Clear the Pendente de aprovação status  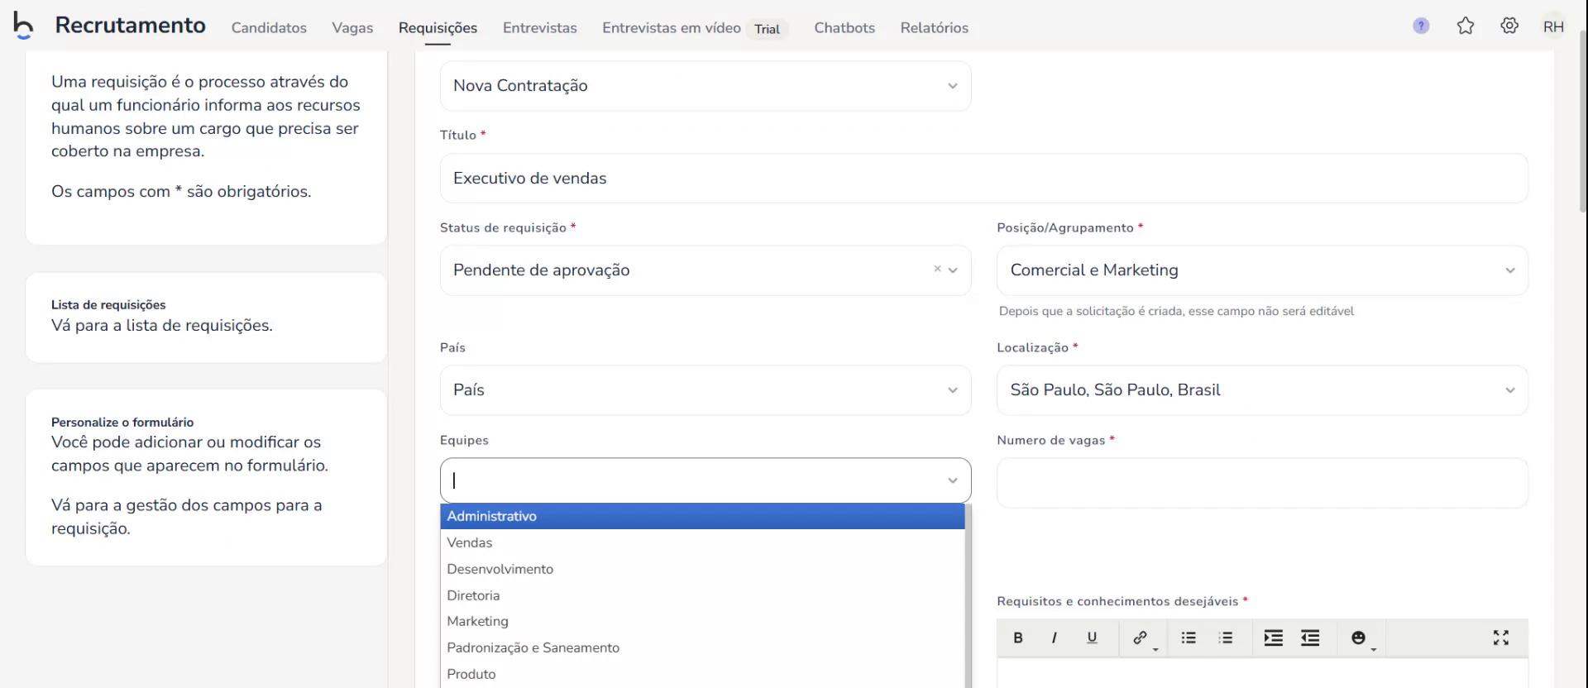pos(937,269)
